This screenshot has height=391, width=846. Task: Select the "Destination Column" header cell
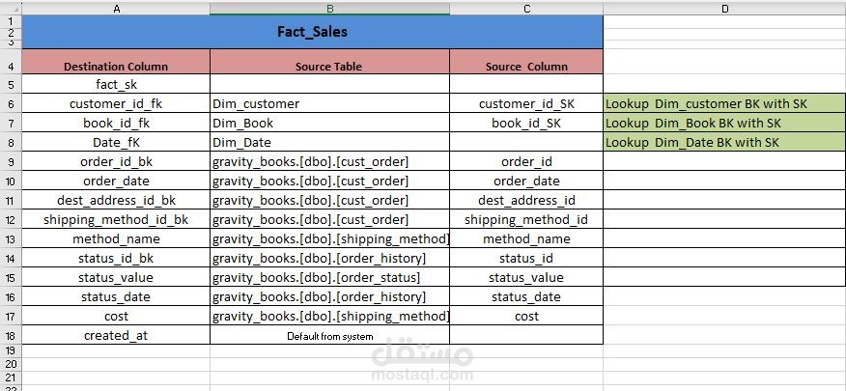(x=116, y=67)
